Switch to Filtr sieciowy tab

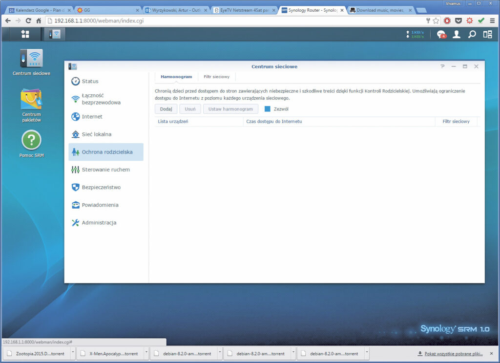click(216, 77)
